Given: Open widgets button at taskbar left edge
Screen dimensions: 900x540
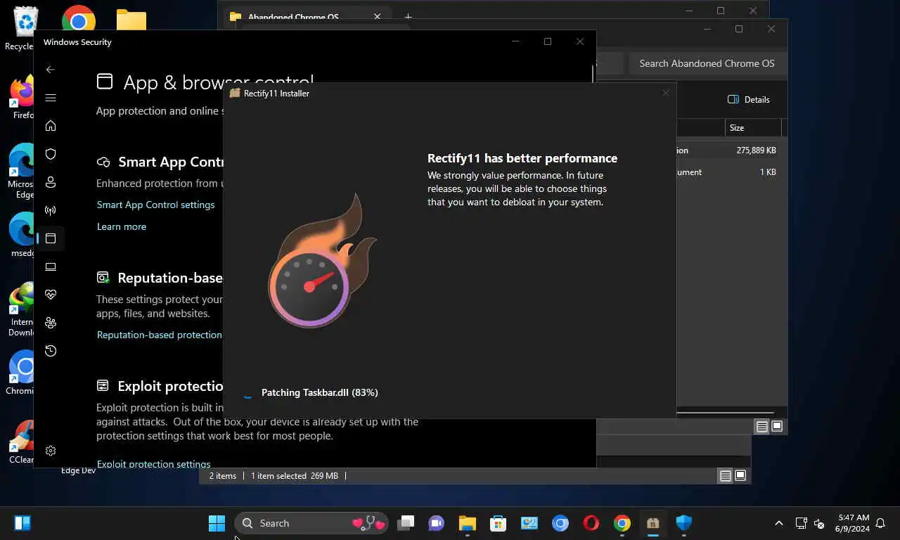Looking at the screenshot, I should click(x=22, y=523).
